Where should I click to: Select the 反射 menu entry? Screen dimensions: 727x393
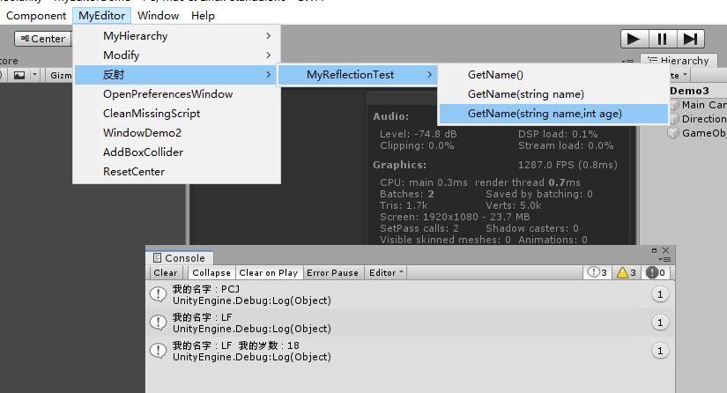[x=176, y=75]
